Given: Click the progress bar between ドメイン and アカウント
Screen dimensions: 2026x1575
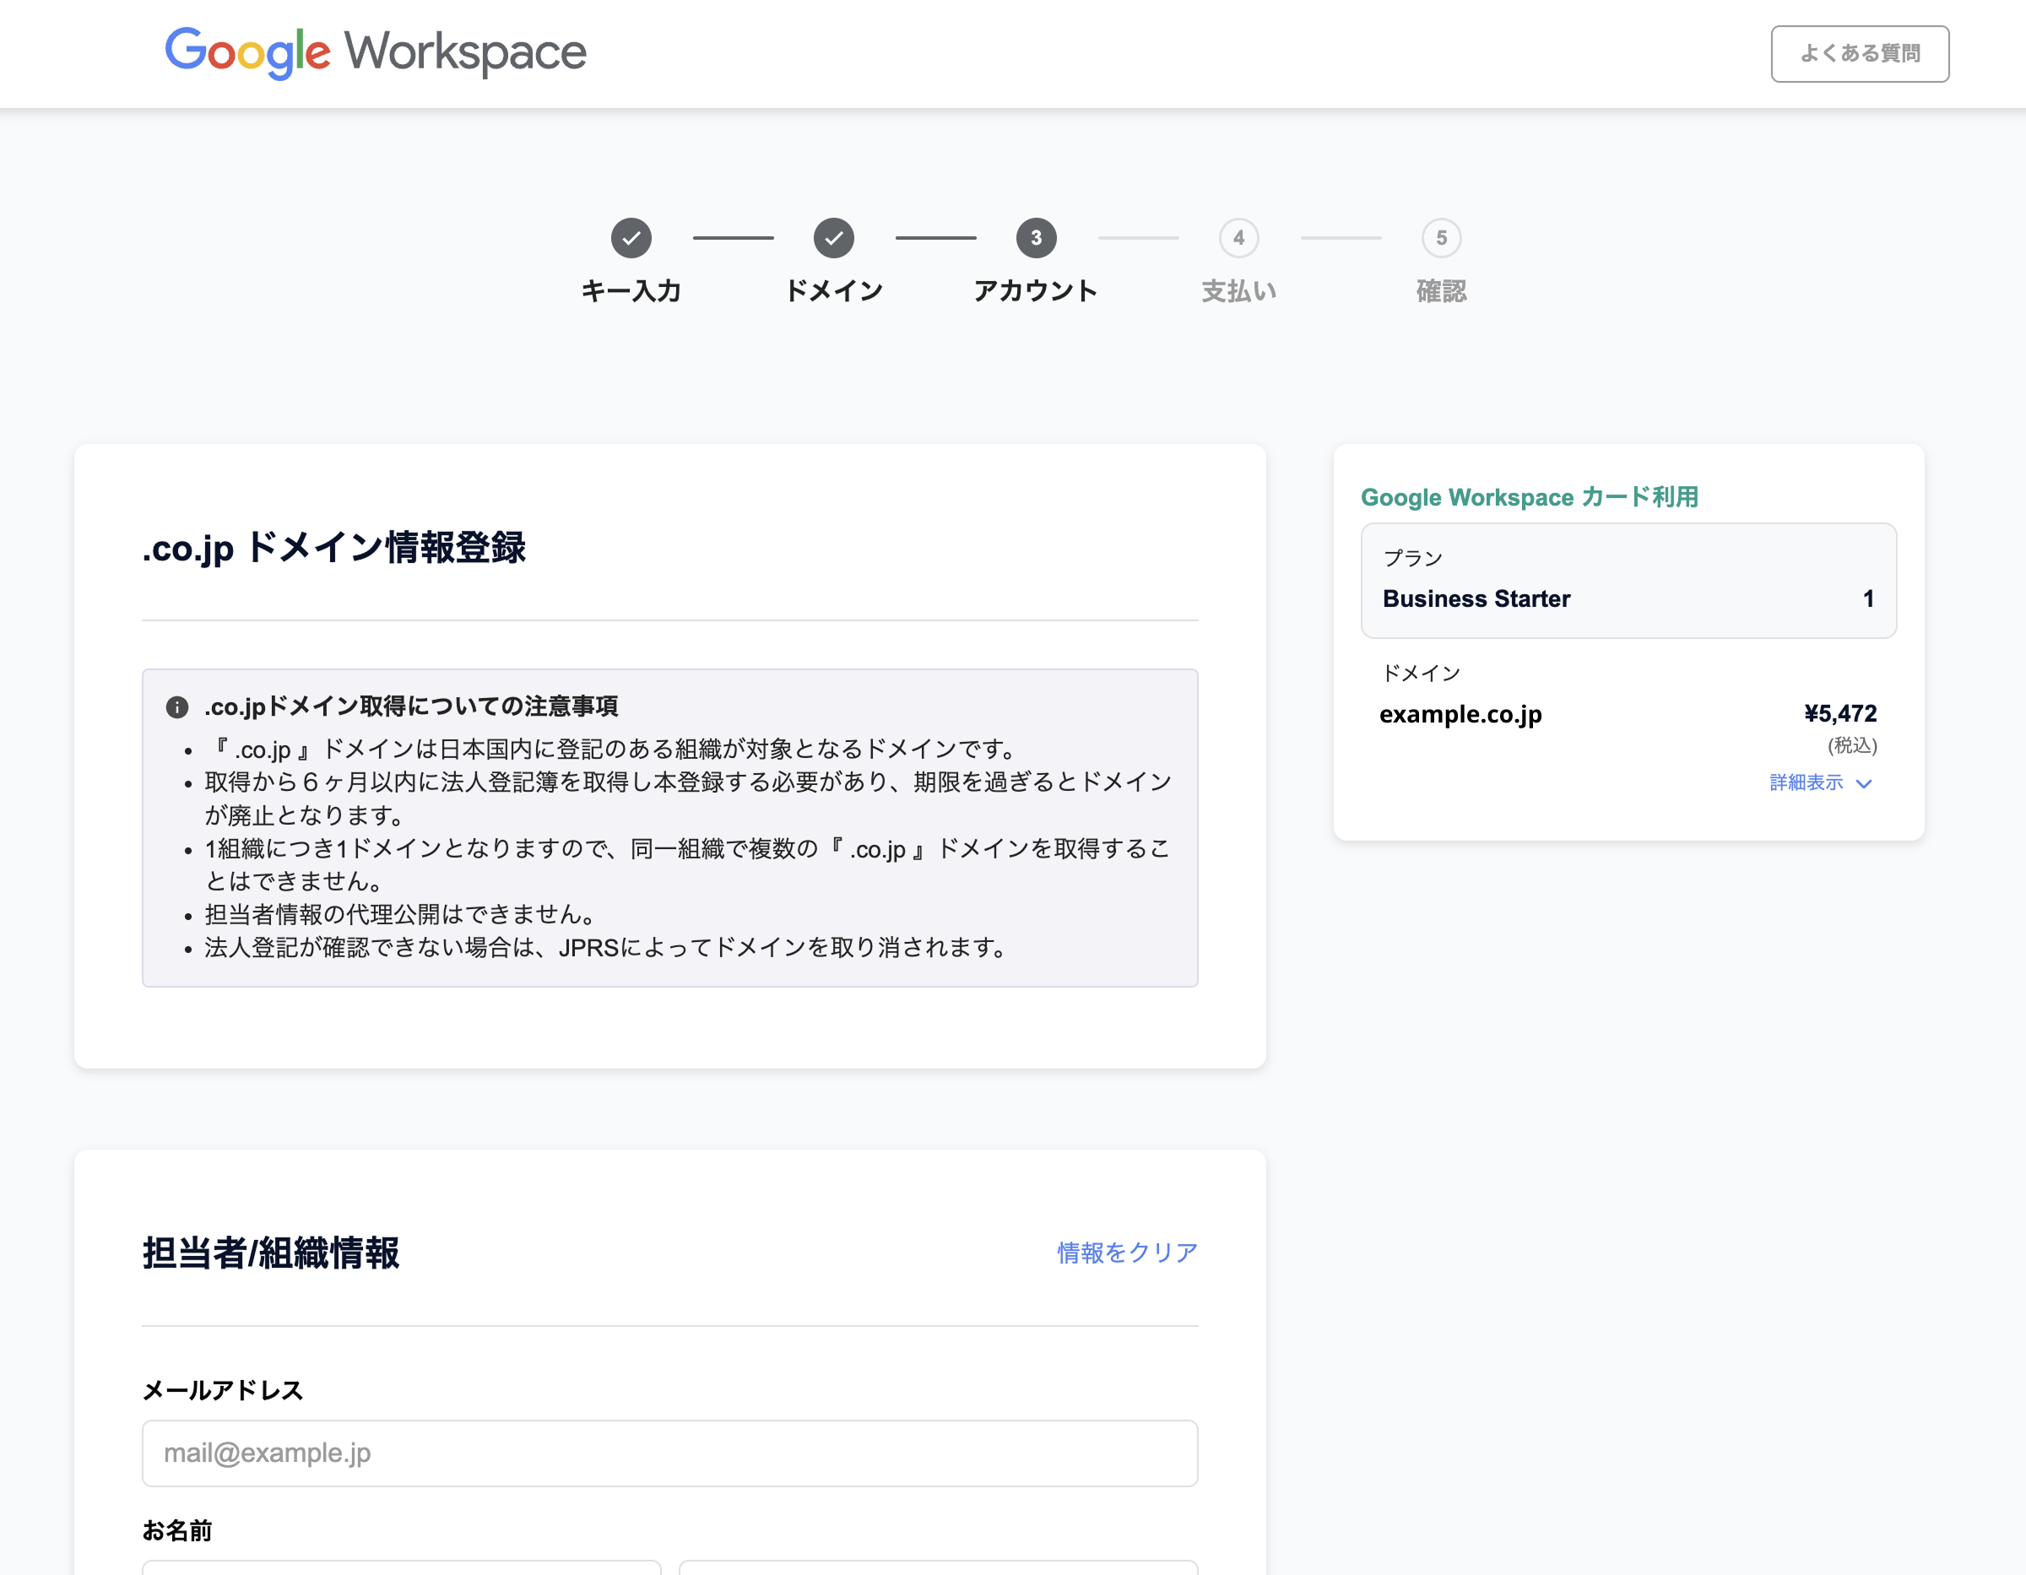Looking at the screenshot, I should [935, 238].
